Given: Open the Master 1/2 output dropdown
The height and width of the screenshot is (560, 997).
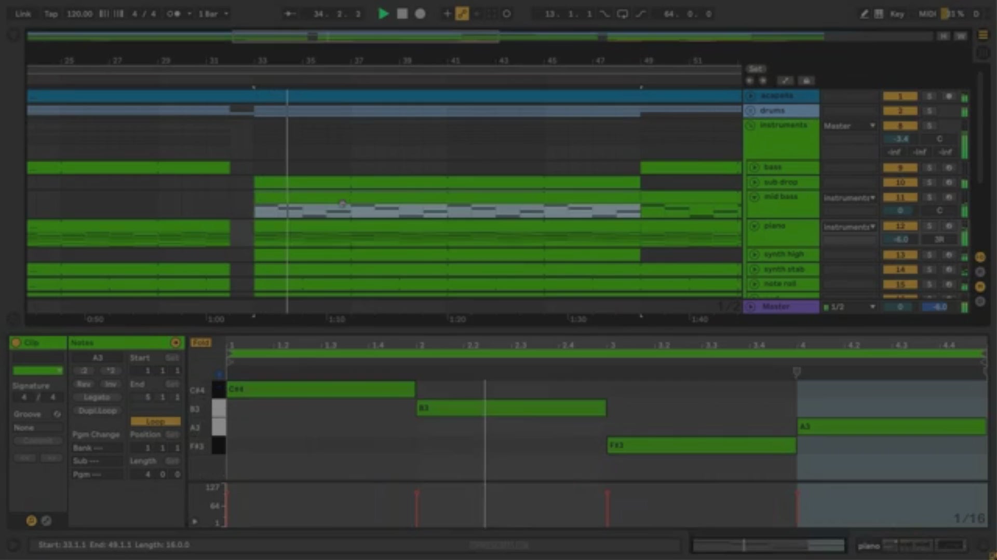Looking at the screenshot, I should (850, 307).
